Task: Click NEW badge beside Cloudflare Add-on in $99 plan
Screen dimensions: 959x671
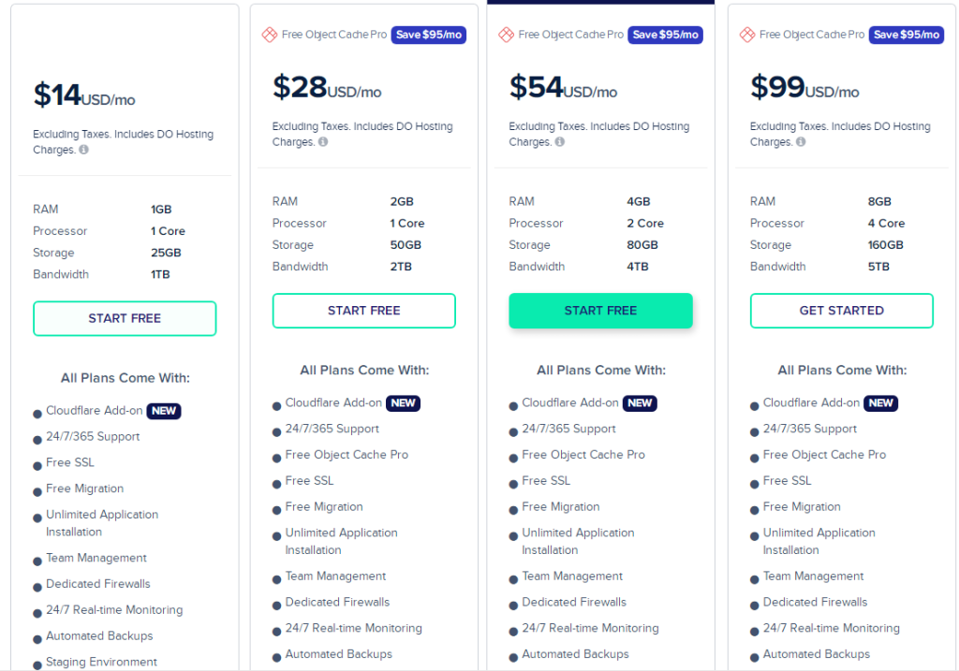Action: 881,403
